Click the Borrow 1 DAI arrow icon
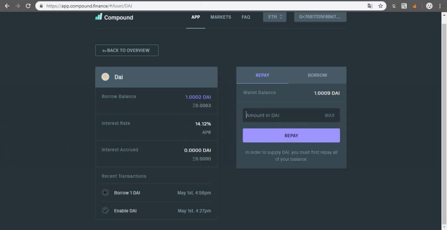Viewport: 447px width, 230px height. click(x=105, y=193)
